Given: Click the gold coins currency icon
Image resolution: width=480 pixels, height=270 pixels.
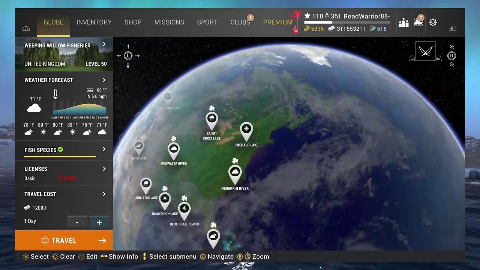Looking at the screenshot, I should (307, 28).
